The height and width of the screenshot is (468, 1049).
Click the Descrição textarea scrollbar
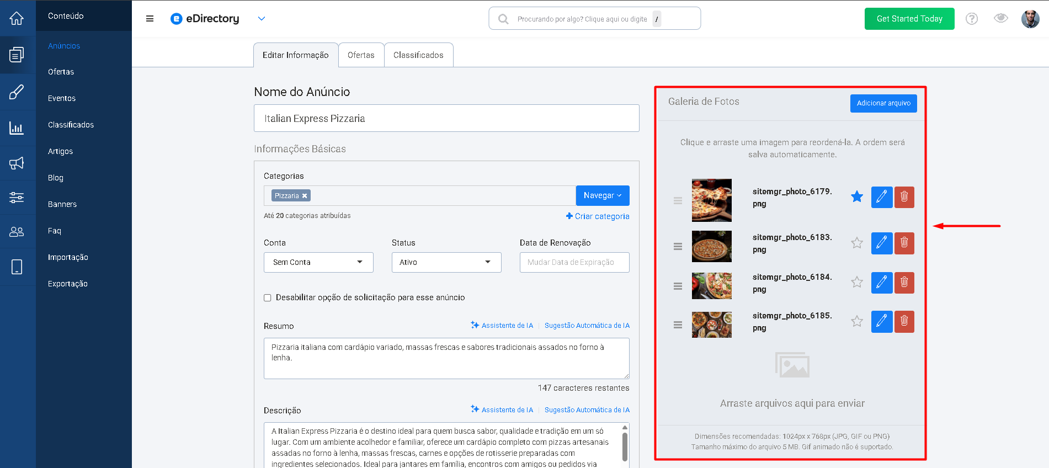[625, 446]
